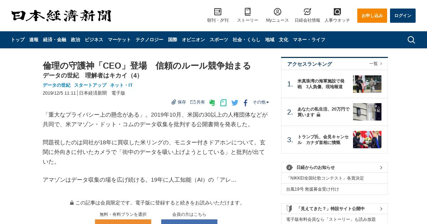
Task: Open 台風19号 救援募金受け付け notice
Action: pyautogui.click(x=313, y=189)
